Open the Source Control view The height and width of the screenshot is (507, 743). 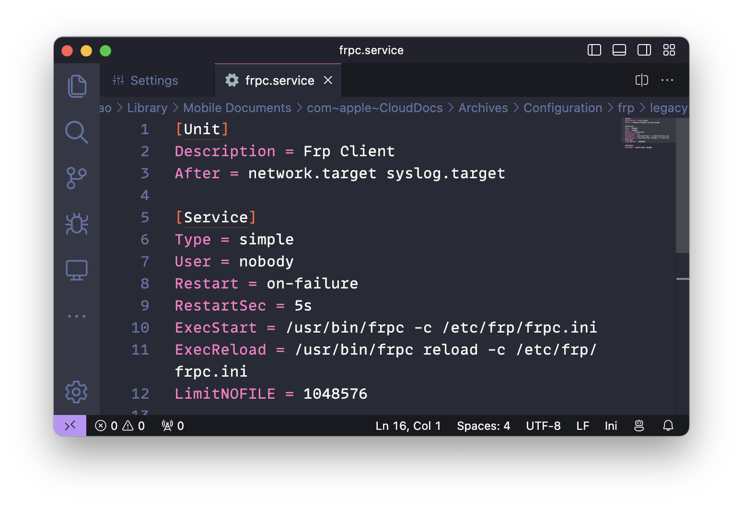(x=77, y=178)
